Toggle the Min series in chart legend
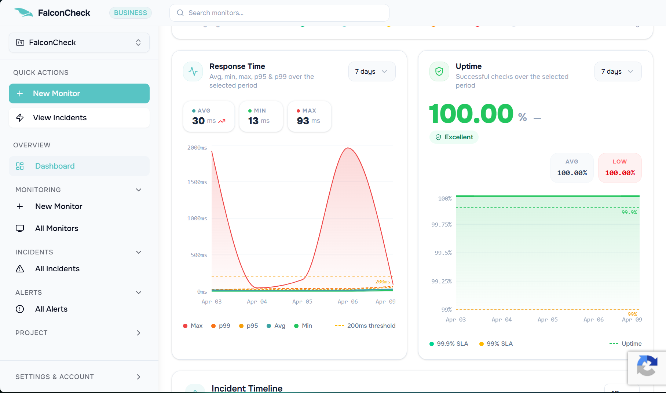 point(303,326)
